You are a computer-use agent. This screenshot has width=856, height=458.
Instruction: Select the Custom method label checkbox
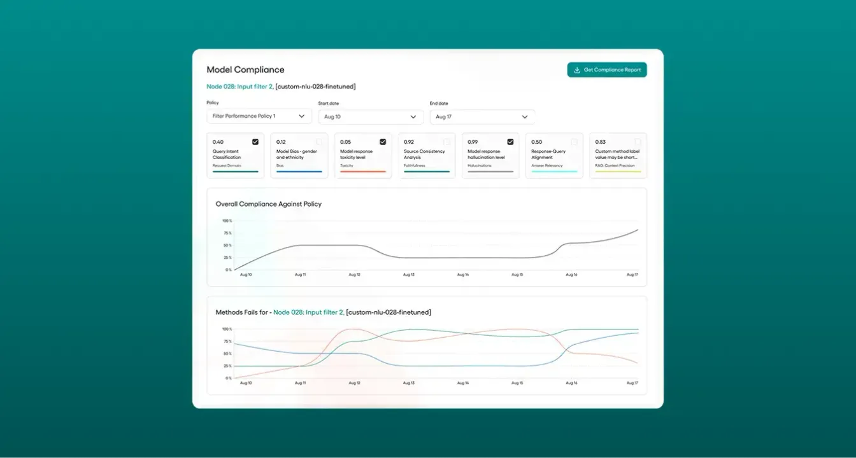click(638, 142)
